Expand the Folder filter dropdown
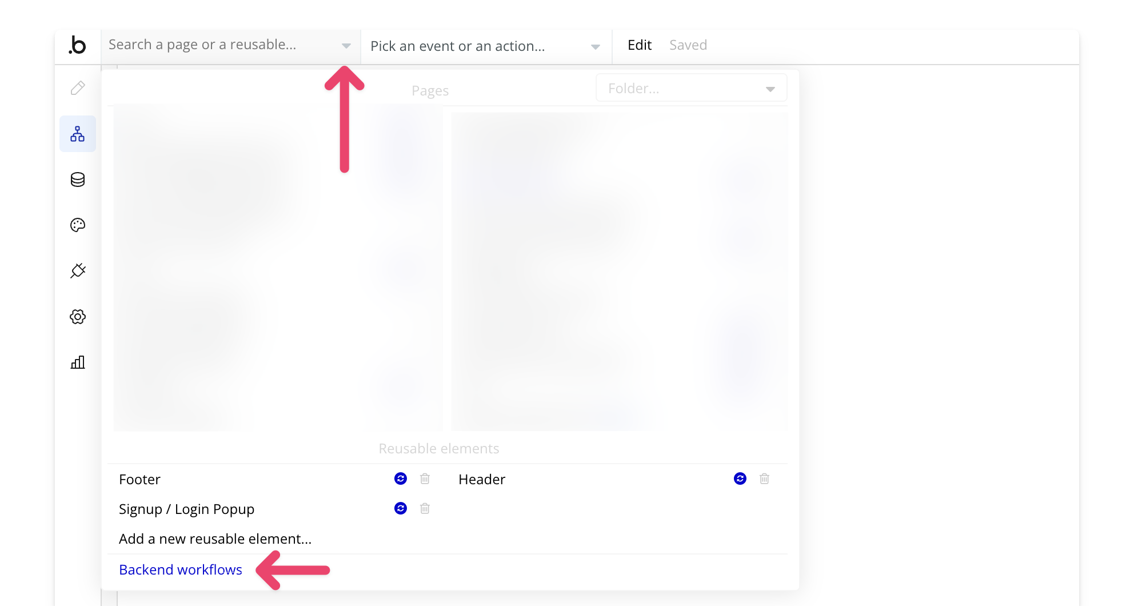Image resolution: width=1134 pixels, height=606 pixels. (x=692, y=88)
